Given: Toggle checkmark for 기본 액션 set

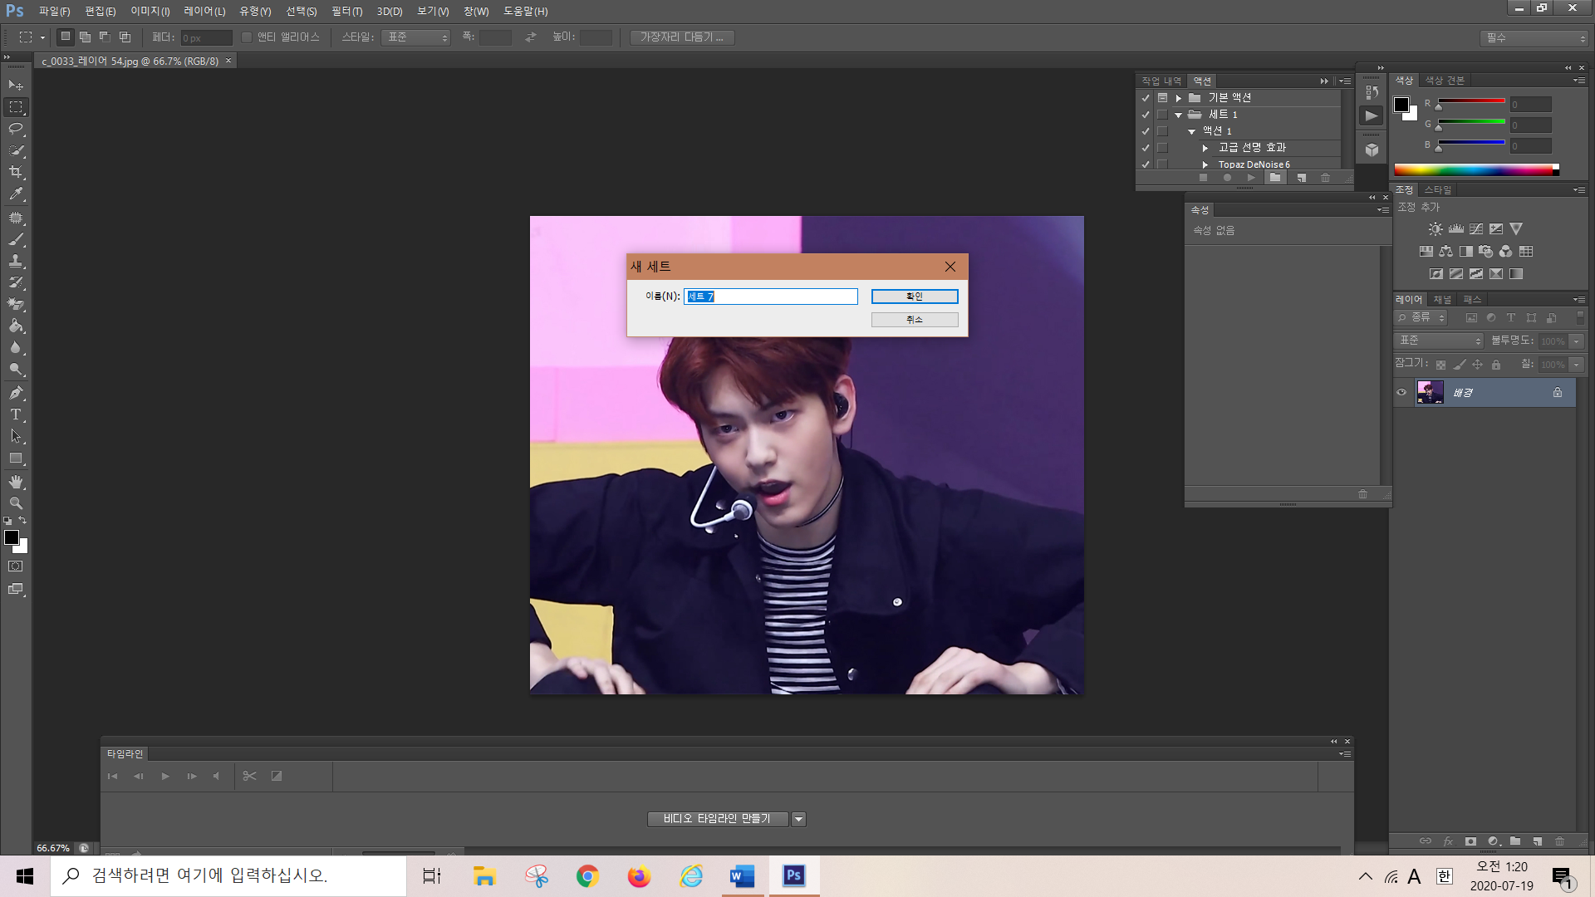Looking at the screenshot, I should click(1146, 98).
